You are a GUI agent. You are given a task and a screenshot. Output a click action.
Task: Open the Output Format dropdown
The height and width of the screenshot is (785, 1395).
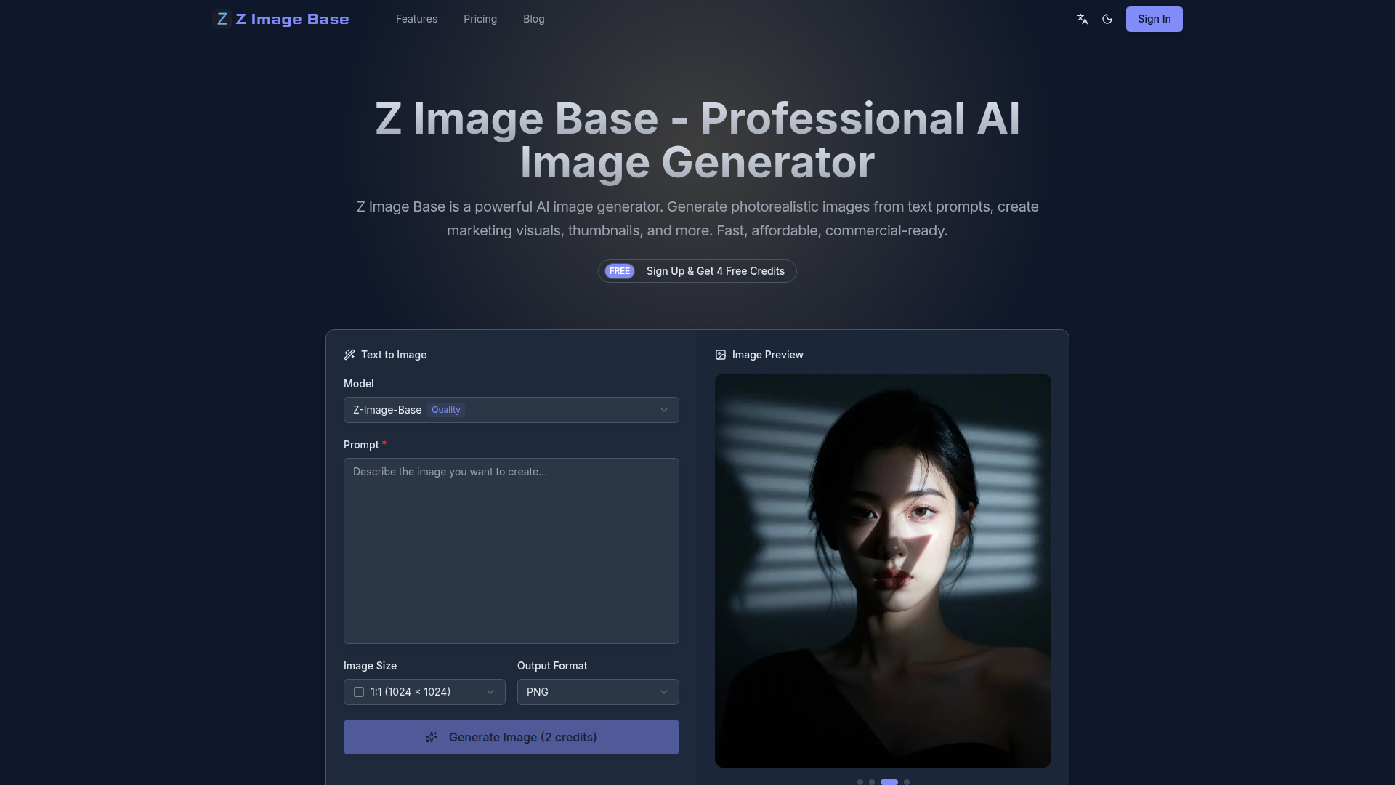[597, 692]
